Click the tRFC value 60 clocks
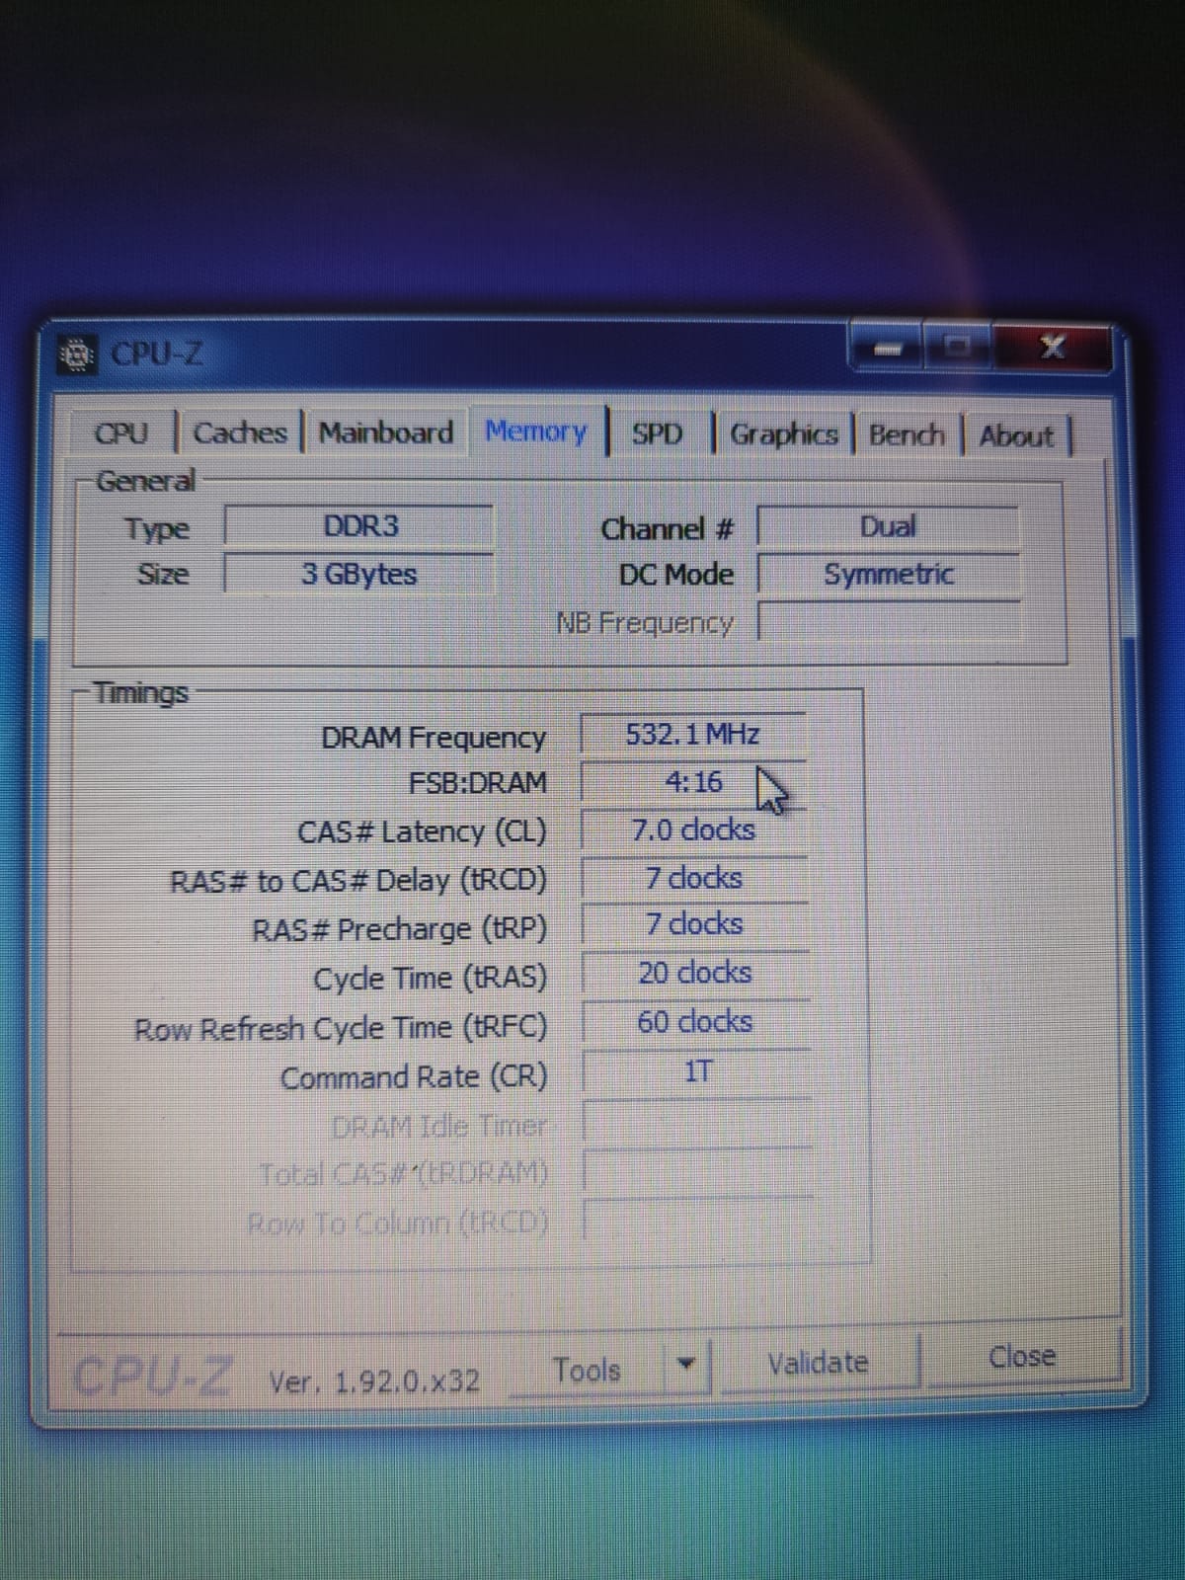 [696, 1021]
